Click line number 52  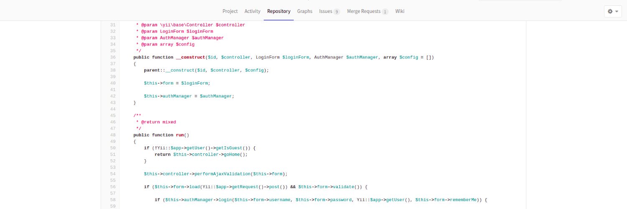point(113,161)
